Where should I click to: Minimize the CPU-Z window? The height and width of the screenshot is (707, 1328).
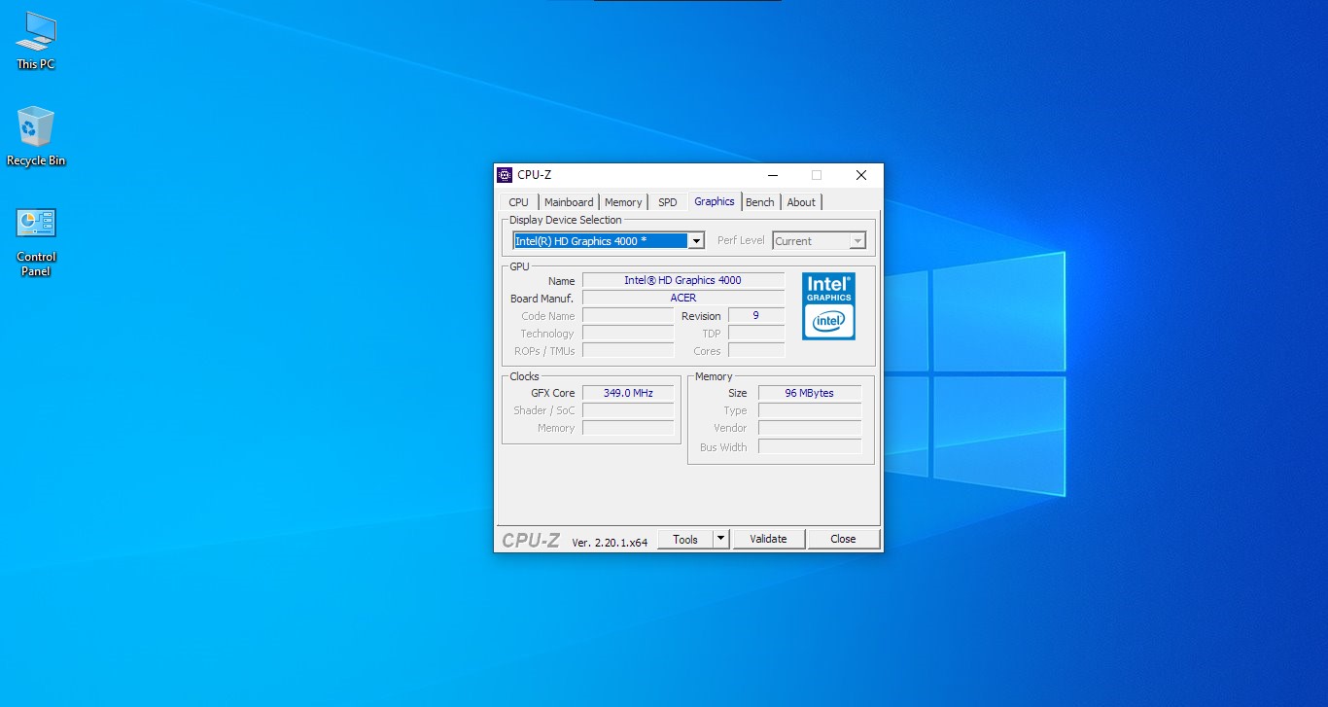(773, 175)
